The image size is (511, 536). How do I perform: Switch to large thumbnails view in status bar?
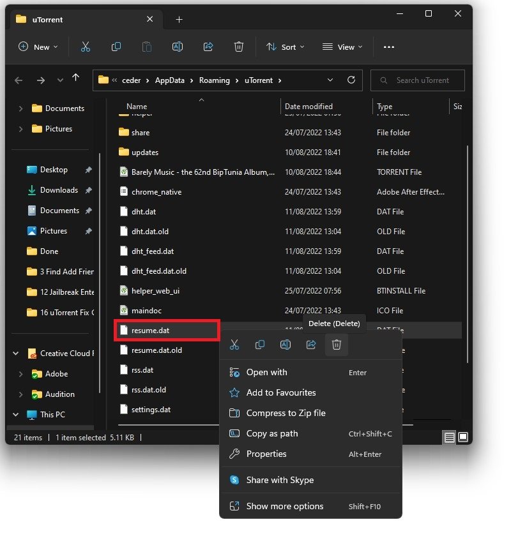(x=463, y=437)
